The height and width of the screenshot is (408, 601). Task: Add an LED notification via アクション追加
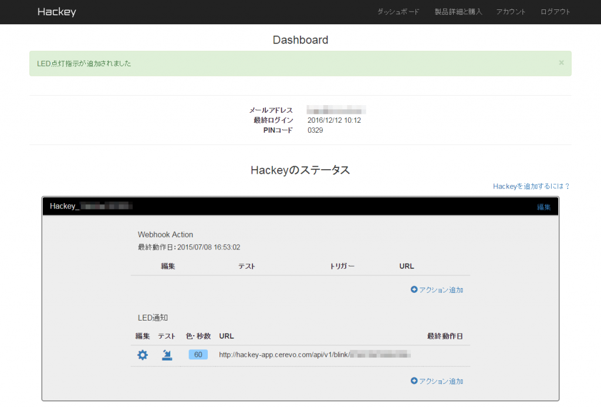tap(441, 382)
